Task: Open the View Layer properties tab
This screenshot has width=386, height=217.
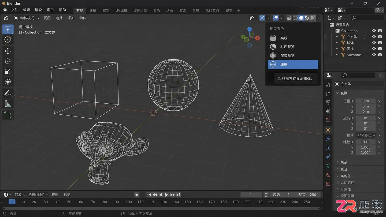Action: pyautogui.click(x=328, y=111)
